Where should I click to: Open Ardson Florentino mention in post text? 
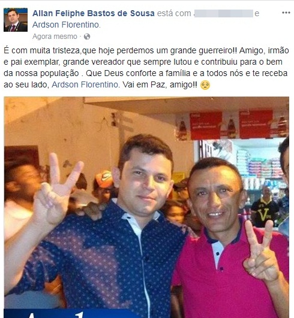[x=85, y=84]
